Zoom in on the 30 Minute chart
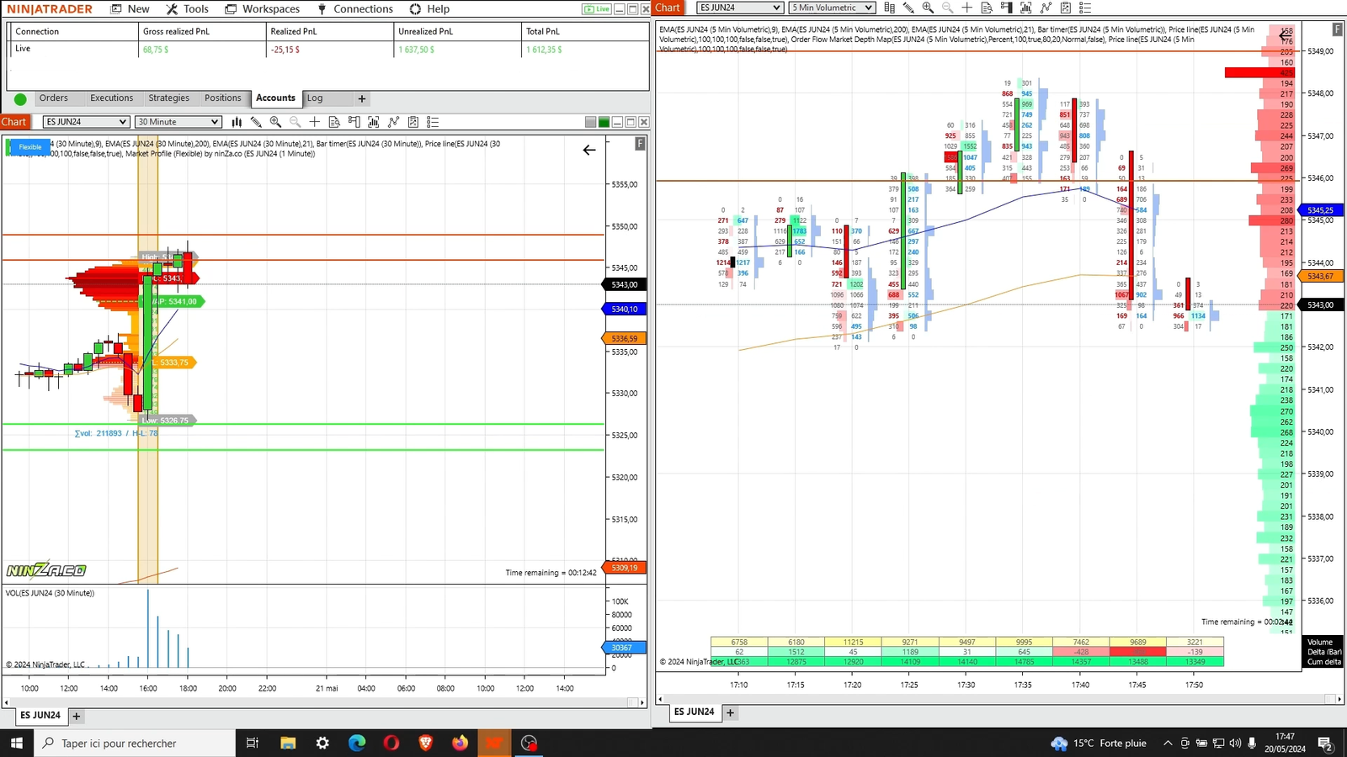Screen dimensions: 1347x757 [x=275, y=122]
